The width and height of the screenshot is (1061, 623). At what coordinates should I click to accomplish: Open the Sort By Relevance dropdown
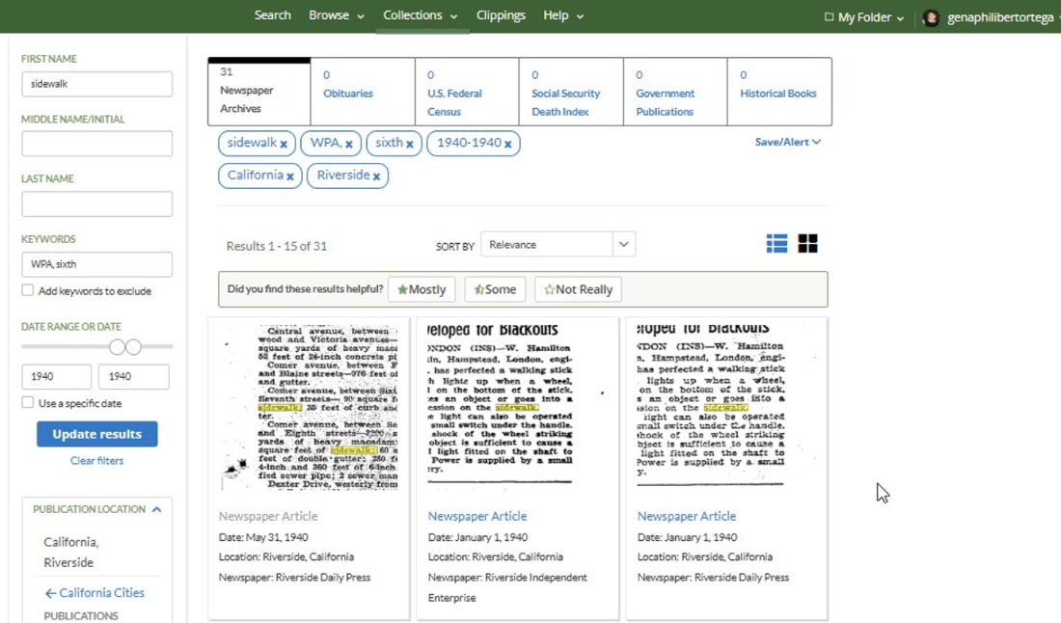pos(558,244)
